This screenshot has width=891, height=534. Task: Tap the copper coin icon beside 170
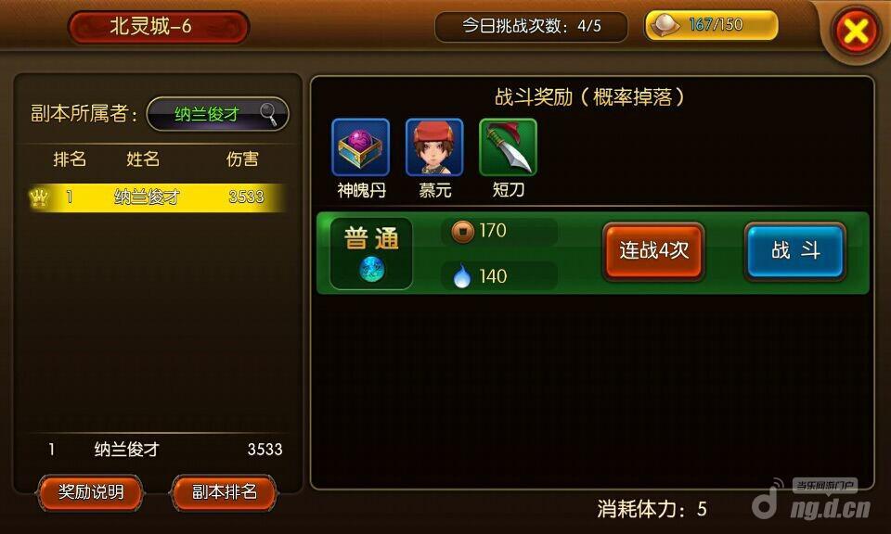[462, 232]
